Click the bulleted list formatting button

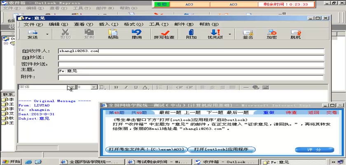point(169,87)
